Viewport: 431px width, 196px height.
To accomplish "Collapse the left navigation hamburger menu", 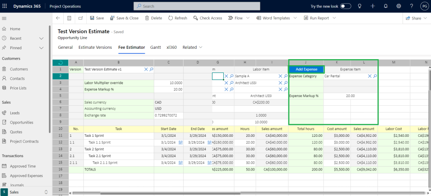I will [4, 18].
